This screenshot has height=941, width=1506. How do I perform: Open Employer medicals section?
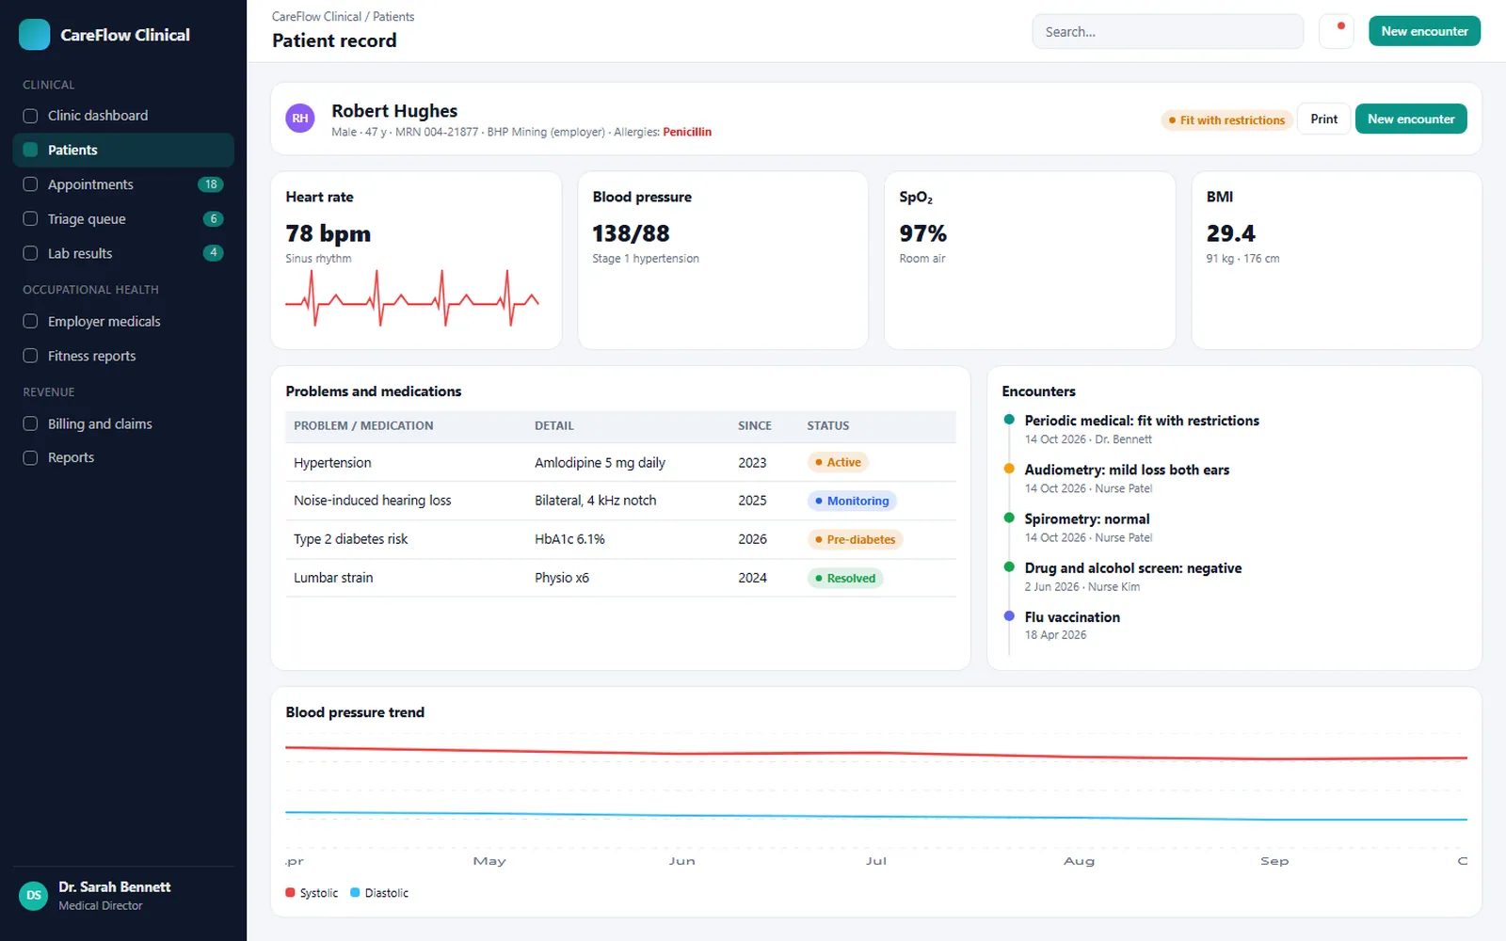tap(123, 322)
